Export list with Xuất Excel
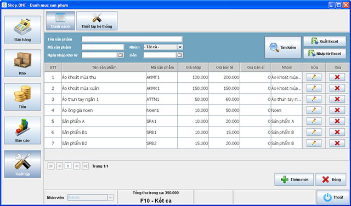The height and width of the screenshot is (206, 351). coord(325,42)
